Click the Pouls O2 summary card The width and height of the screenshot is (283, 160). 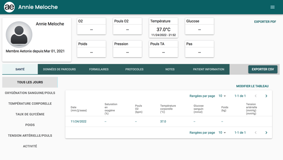(x=128, y=26)
